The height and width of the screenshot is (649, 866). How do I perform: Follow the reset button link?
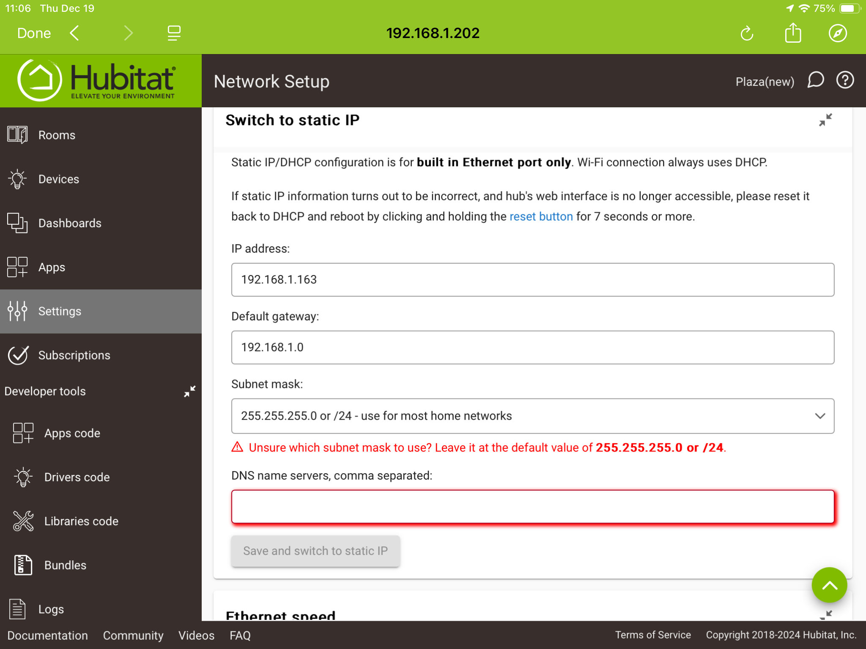[541, 217]
